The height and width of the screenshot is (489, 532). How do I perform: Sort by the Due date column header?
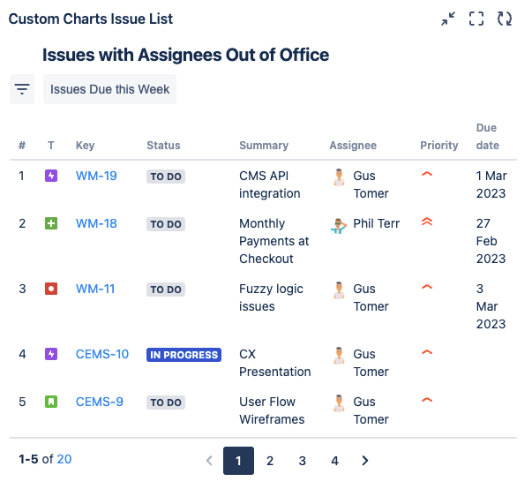487,137
